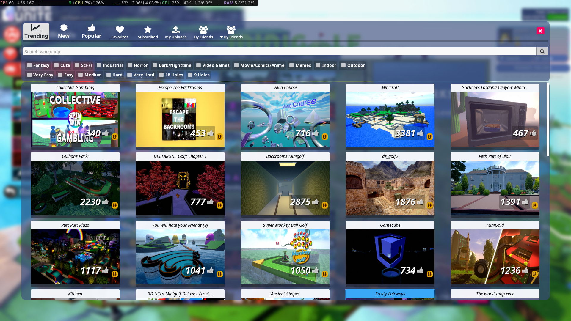Check the Sci-Fi filter
Viewport: 571px width, 321px height.
[77, 65]
